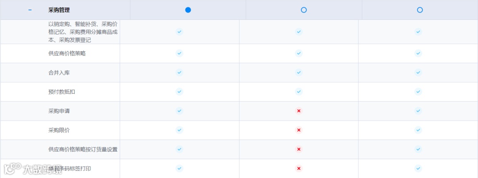Image resolution: width=478 pixels, height=178 pixels.
Task: Click the red cross for 采购限价 in second column
Action: point(299,130)
